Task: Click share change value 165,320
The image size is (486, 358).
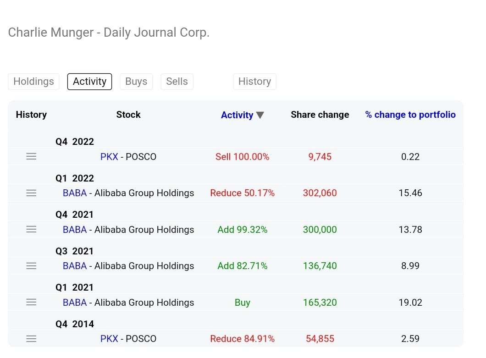Action: click(320, 303)
